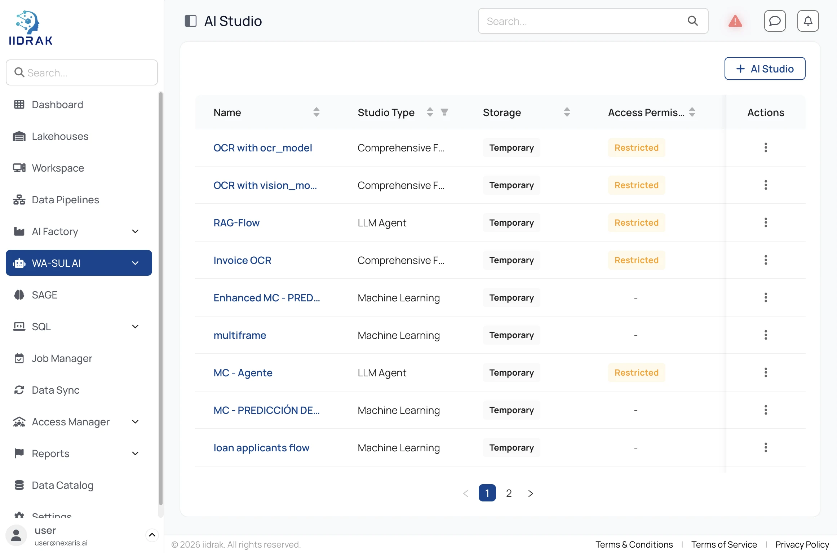Sort by Studio Type column arrows
837x553 pixels.
pyautogui.click(x=430, y=112)
